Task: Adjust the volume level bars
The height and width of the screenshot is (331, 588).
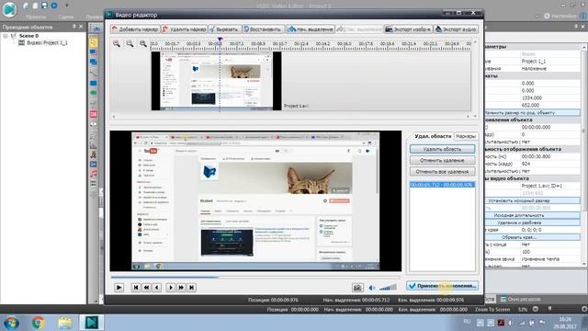Action: click(388, 288)
